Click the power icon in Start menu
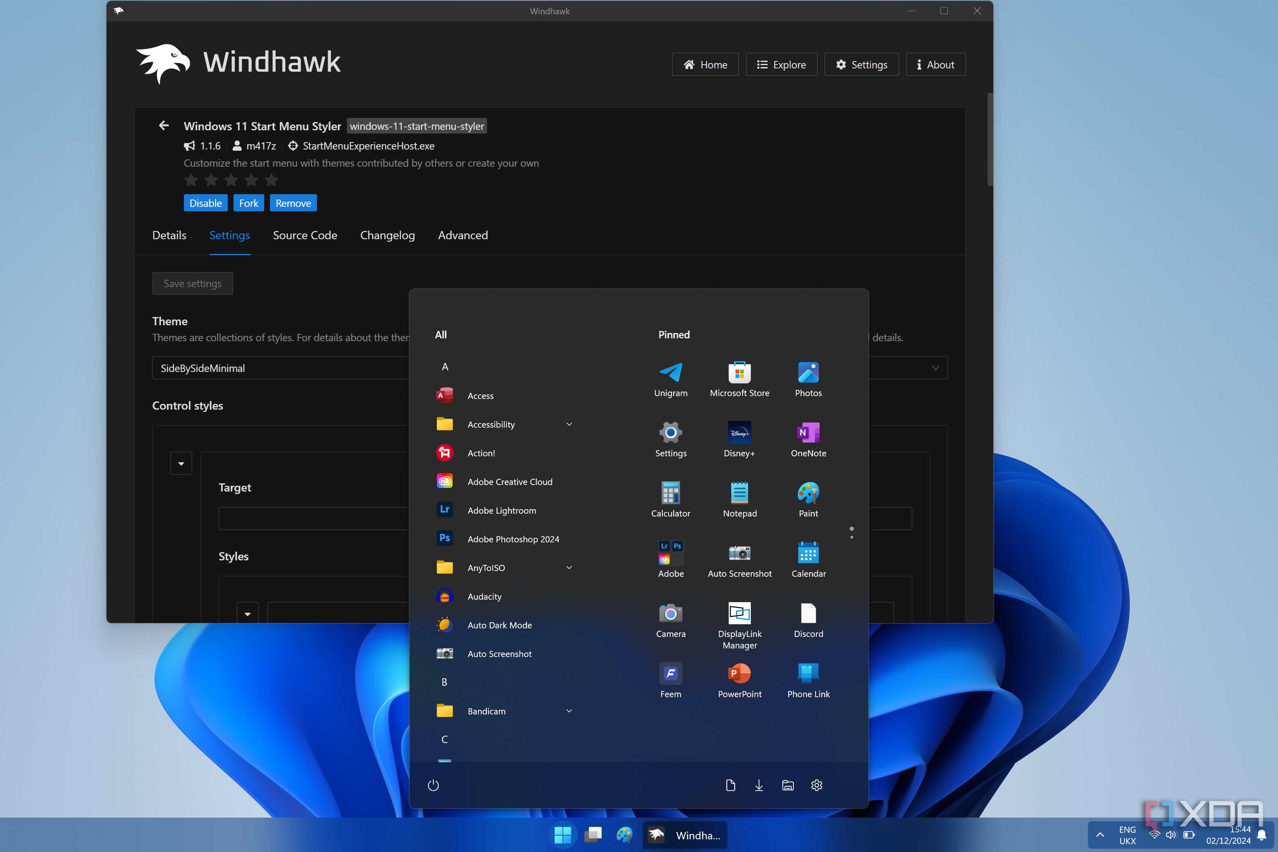This screenshot has height=852, width=1278. click(x=433, y=785)
